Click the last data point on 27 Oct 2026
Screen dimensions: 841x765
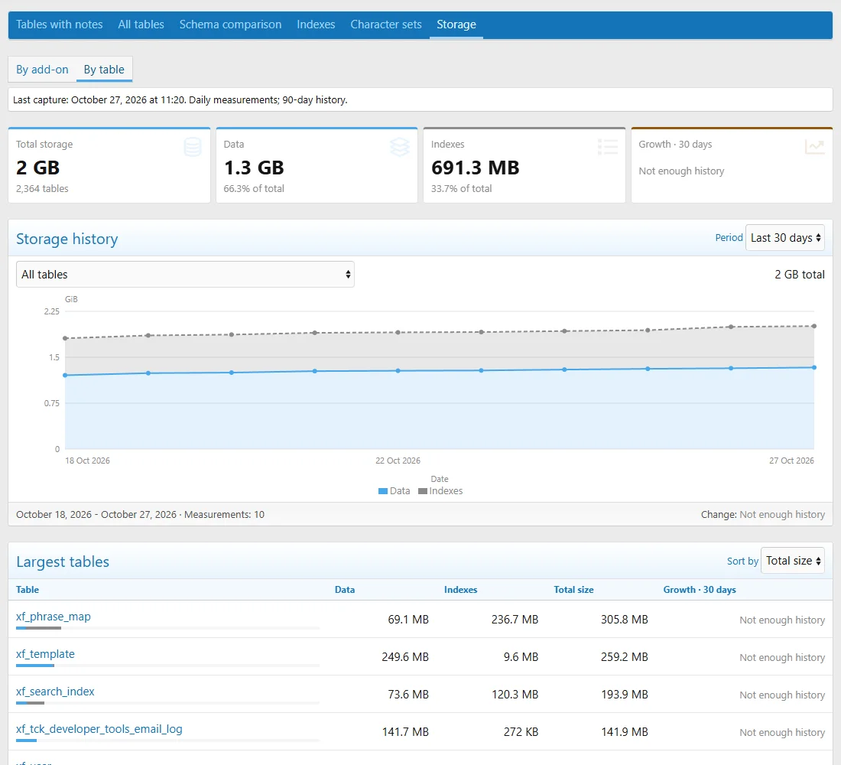[814, 368]
